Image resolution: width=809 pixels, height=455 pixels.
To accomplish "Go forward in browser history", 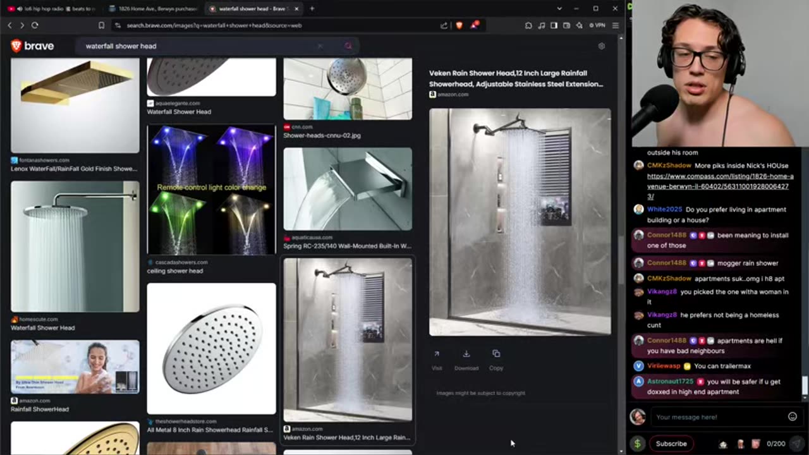I will point(21,25).
